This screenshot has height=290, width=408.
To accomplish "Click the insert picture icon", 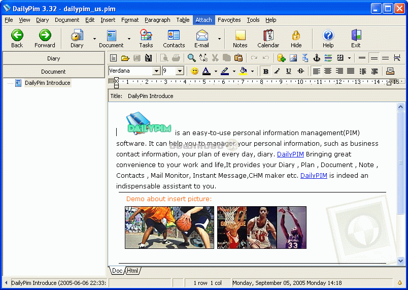I will (293, 58).
